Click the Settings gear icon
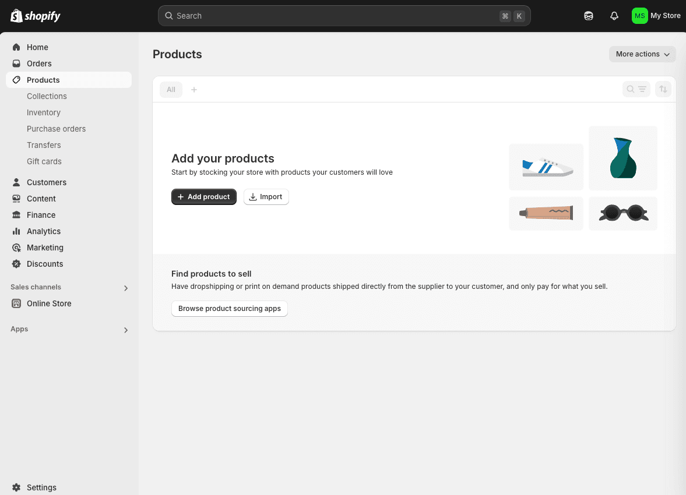The width and height of the screenshot is (686, 495). point(16,487)
